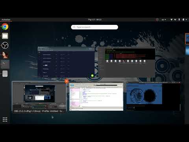
Task: Switch to the blue image window thumbnail
Action: 154,96
